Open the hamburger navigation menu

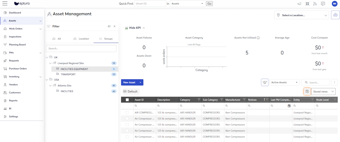[5, 4]
